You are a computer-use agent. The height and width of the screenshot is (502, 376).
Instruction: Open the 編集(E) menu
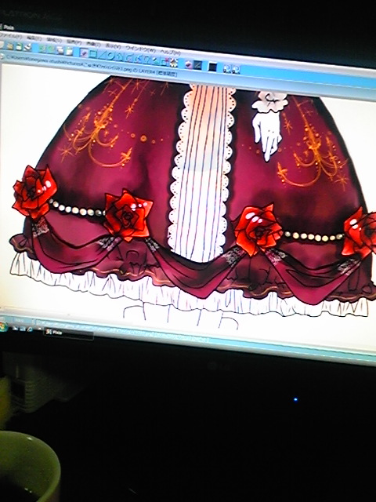[x=34, y=38]
